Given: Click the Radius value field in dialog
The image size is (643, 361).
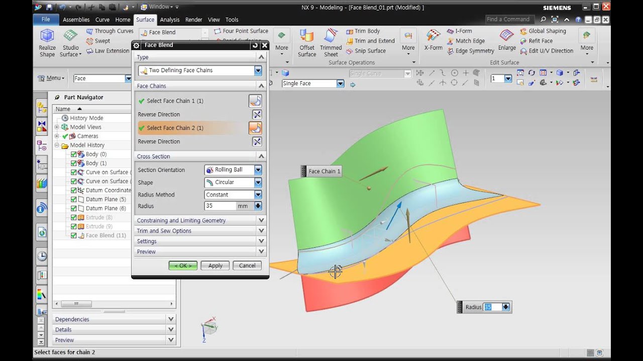Looking at the screenshot, I should (x=221, y=206).
